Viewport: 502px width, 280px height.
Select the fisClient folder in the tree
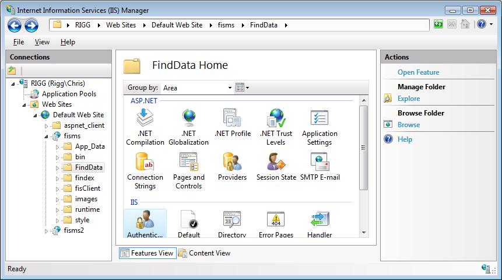pos(87,188)
